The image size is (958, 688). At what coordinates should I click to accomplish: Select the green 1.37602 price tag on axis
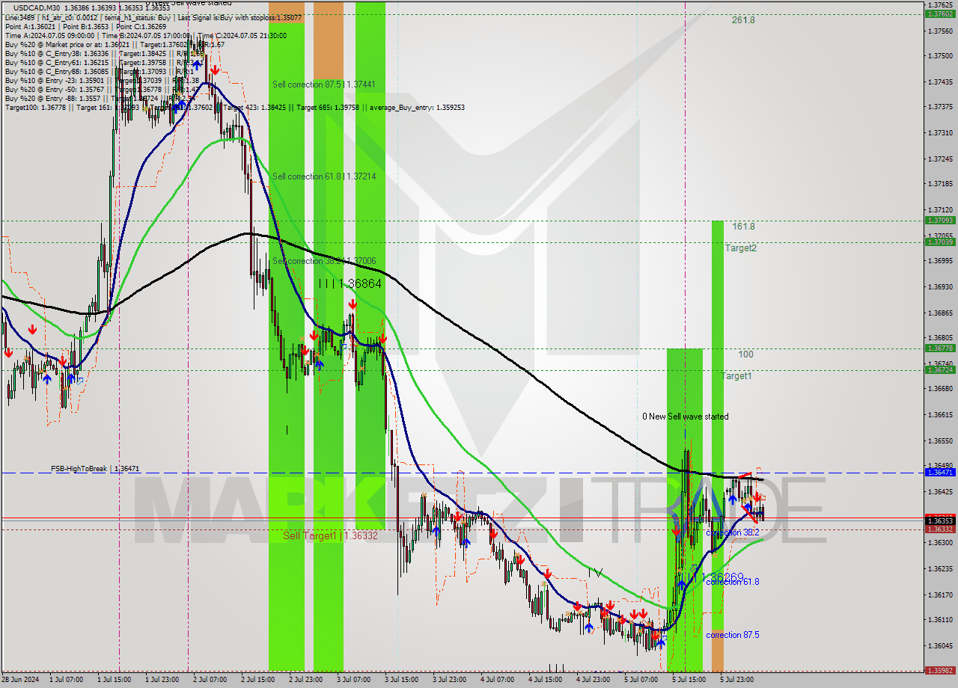[x=939, y=13]
